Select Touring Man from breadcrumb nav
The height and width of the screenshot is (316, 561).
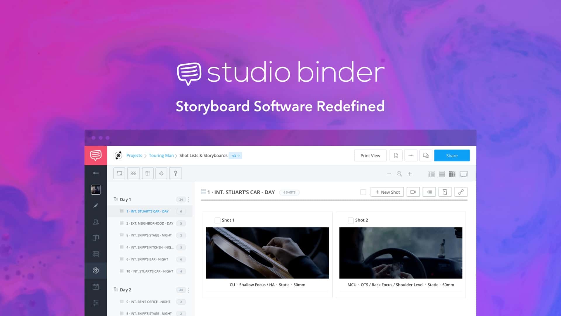pyautogui.click(x=161, y=155)
